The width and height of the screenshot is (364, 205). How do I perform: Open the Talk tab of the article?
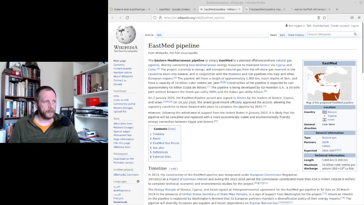(159, 35)
